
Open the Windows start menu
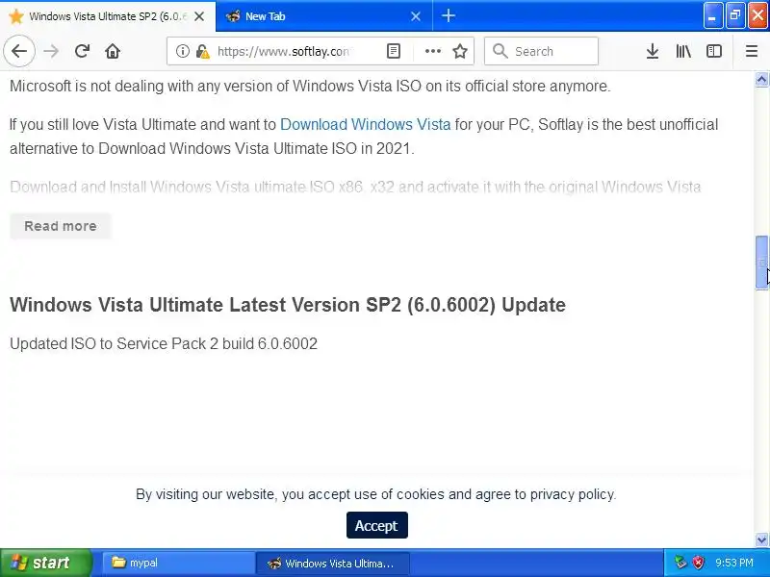[45, 563]
